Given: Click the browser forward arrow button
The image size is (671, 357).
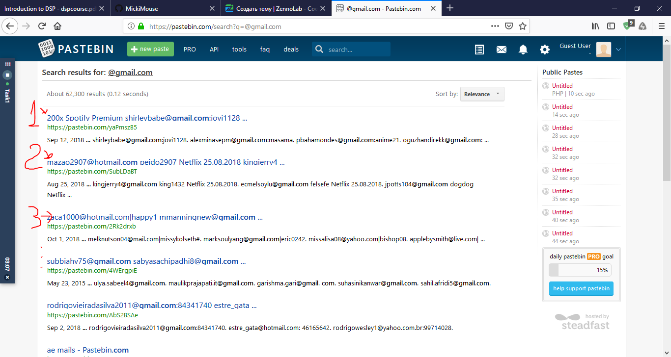Looking at the screenshot, I should (x=26, y=26).
